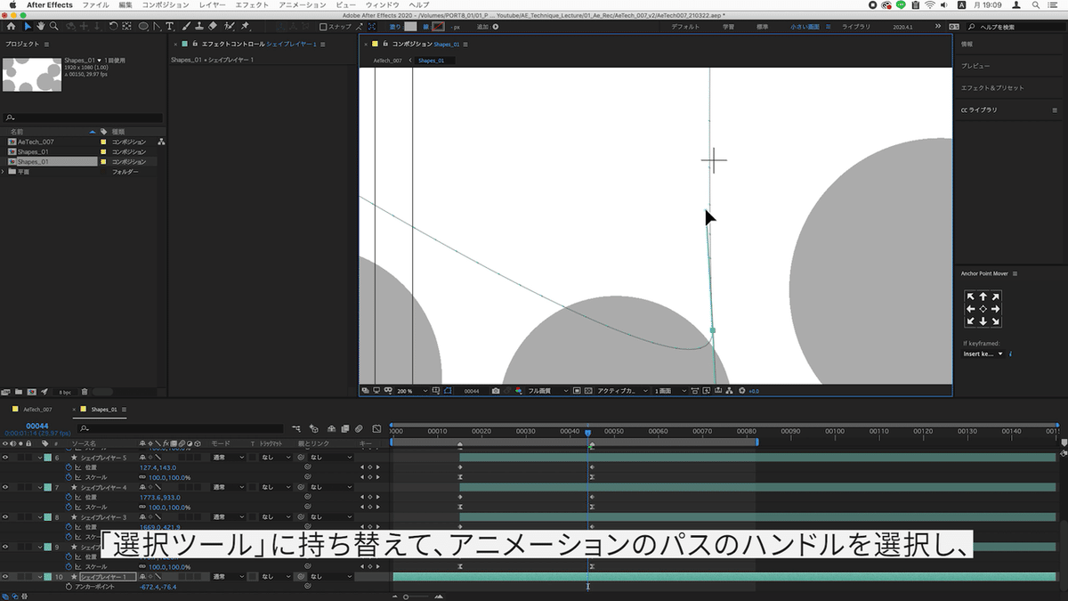Viewport: 1068px width, 601px height.
Task: Open the 8 bpc color depth setting
Action: pyautogui.click(x=65, y=392)
